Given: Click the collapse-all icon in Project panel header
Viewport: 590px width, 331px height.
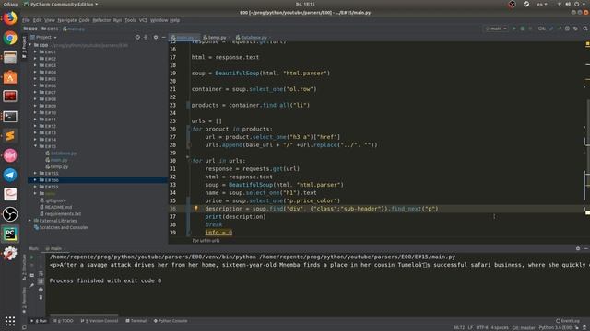Looking at the screenshot, I should [146, 37].
